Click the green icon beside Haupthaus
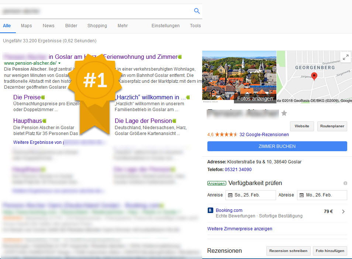Image resolution: width=352 pixels, height=259 pixels. [44, 121]
